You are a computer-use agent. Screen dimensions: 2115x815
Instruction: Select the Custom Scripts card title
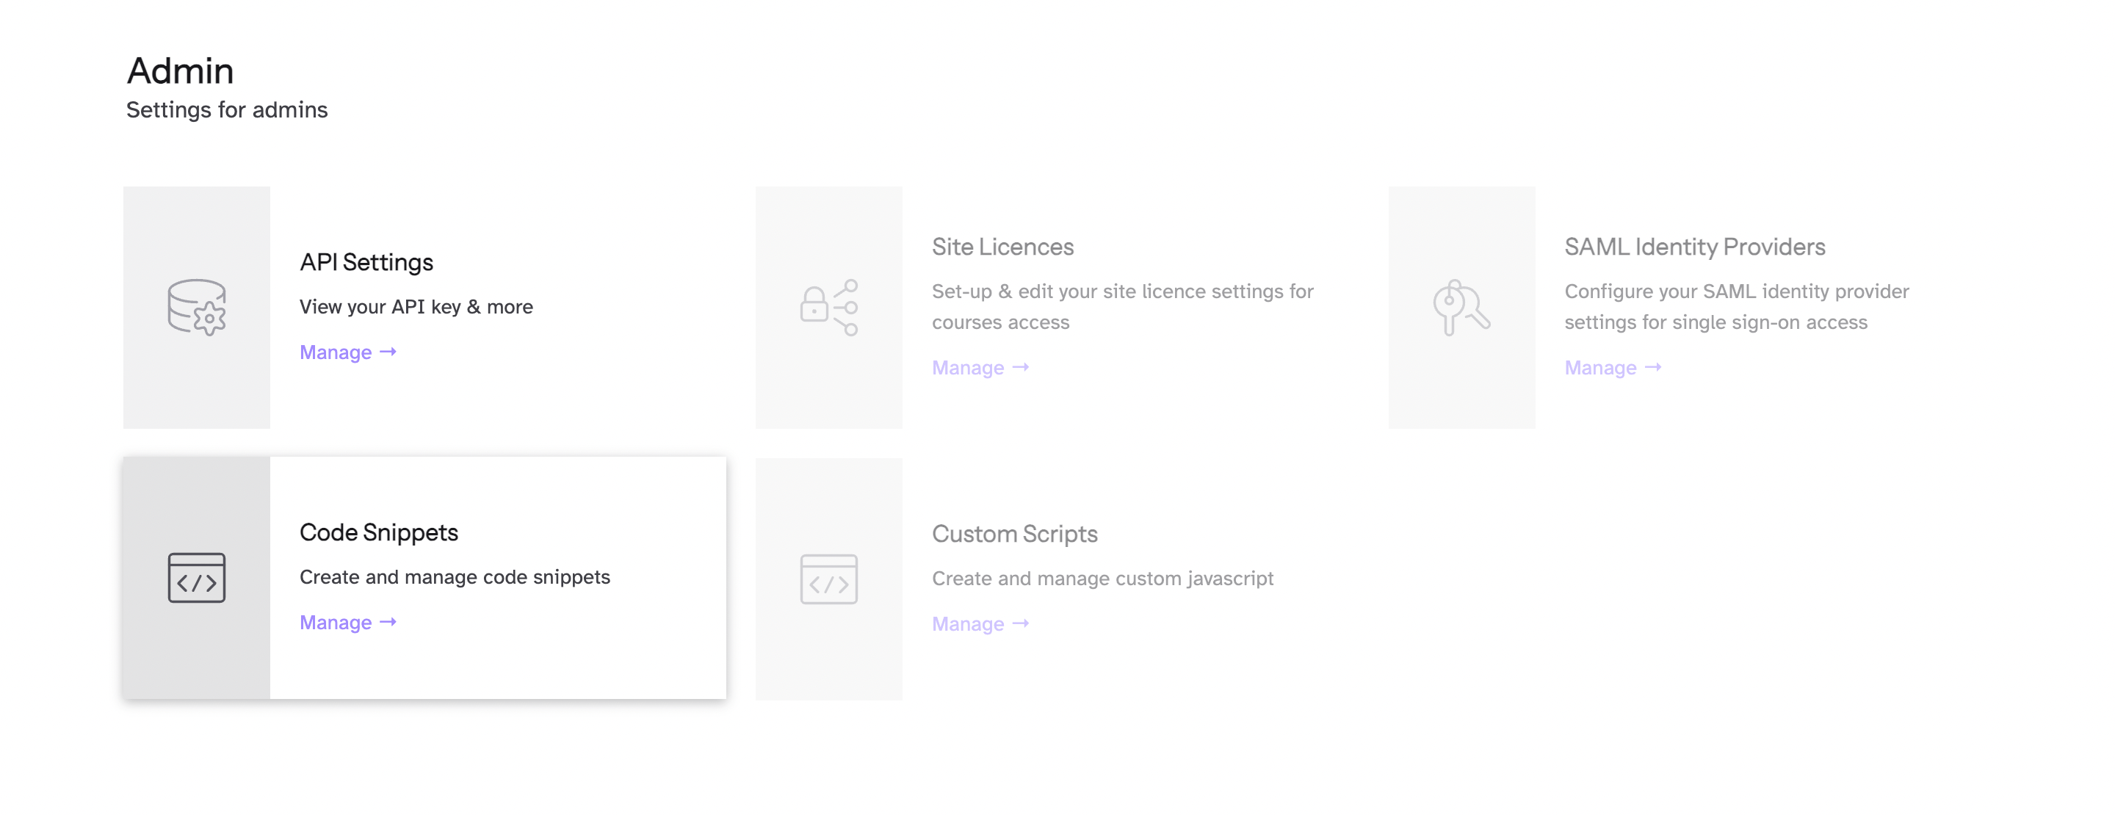click(x=1014, y=535)
